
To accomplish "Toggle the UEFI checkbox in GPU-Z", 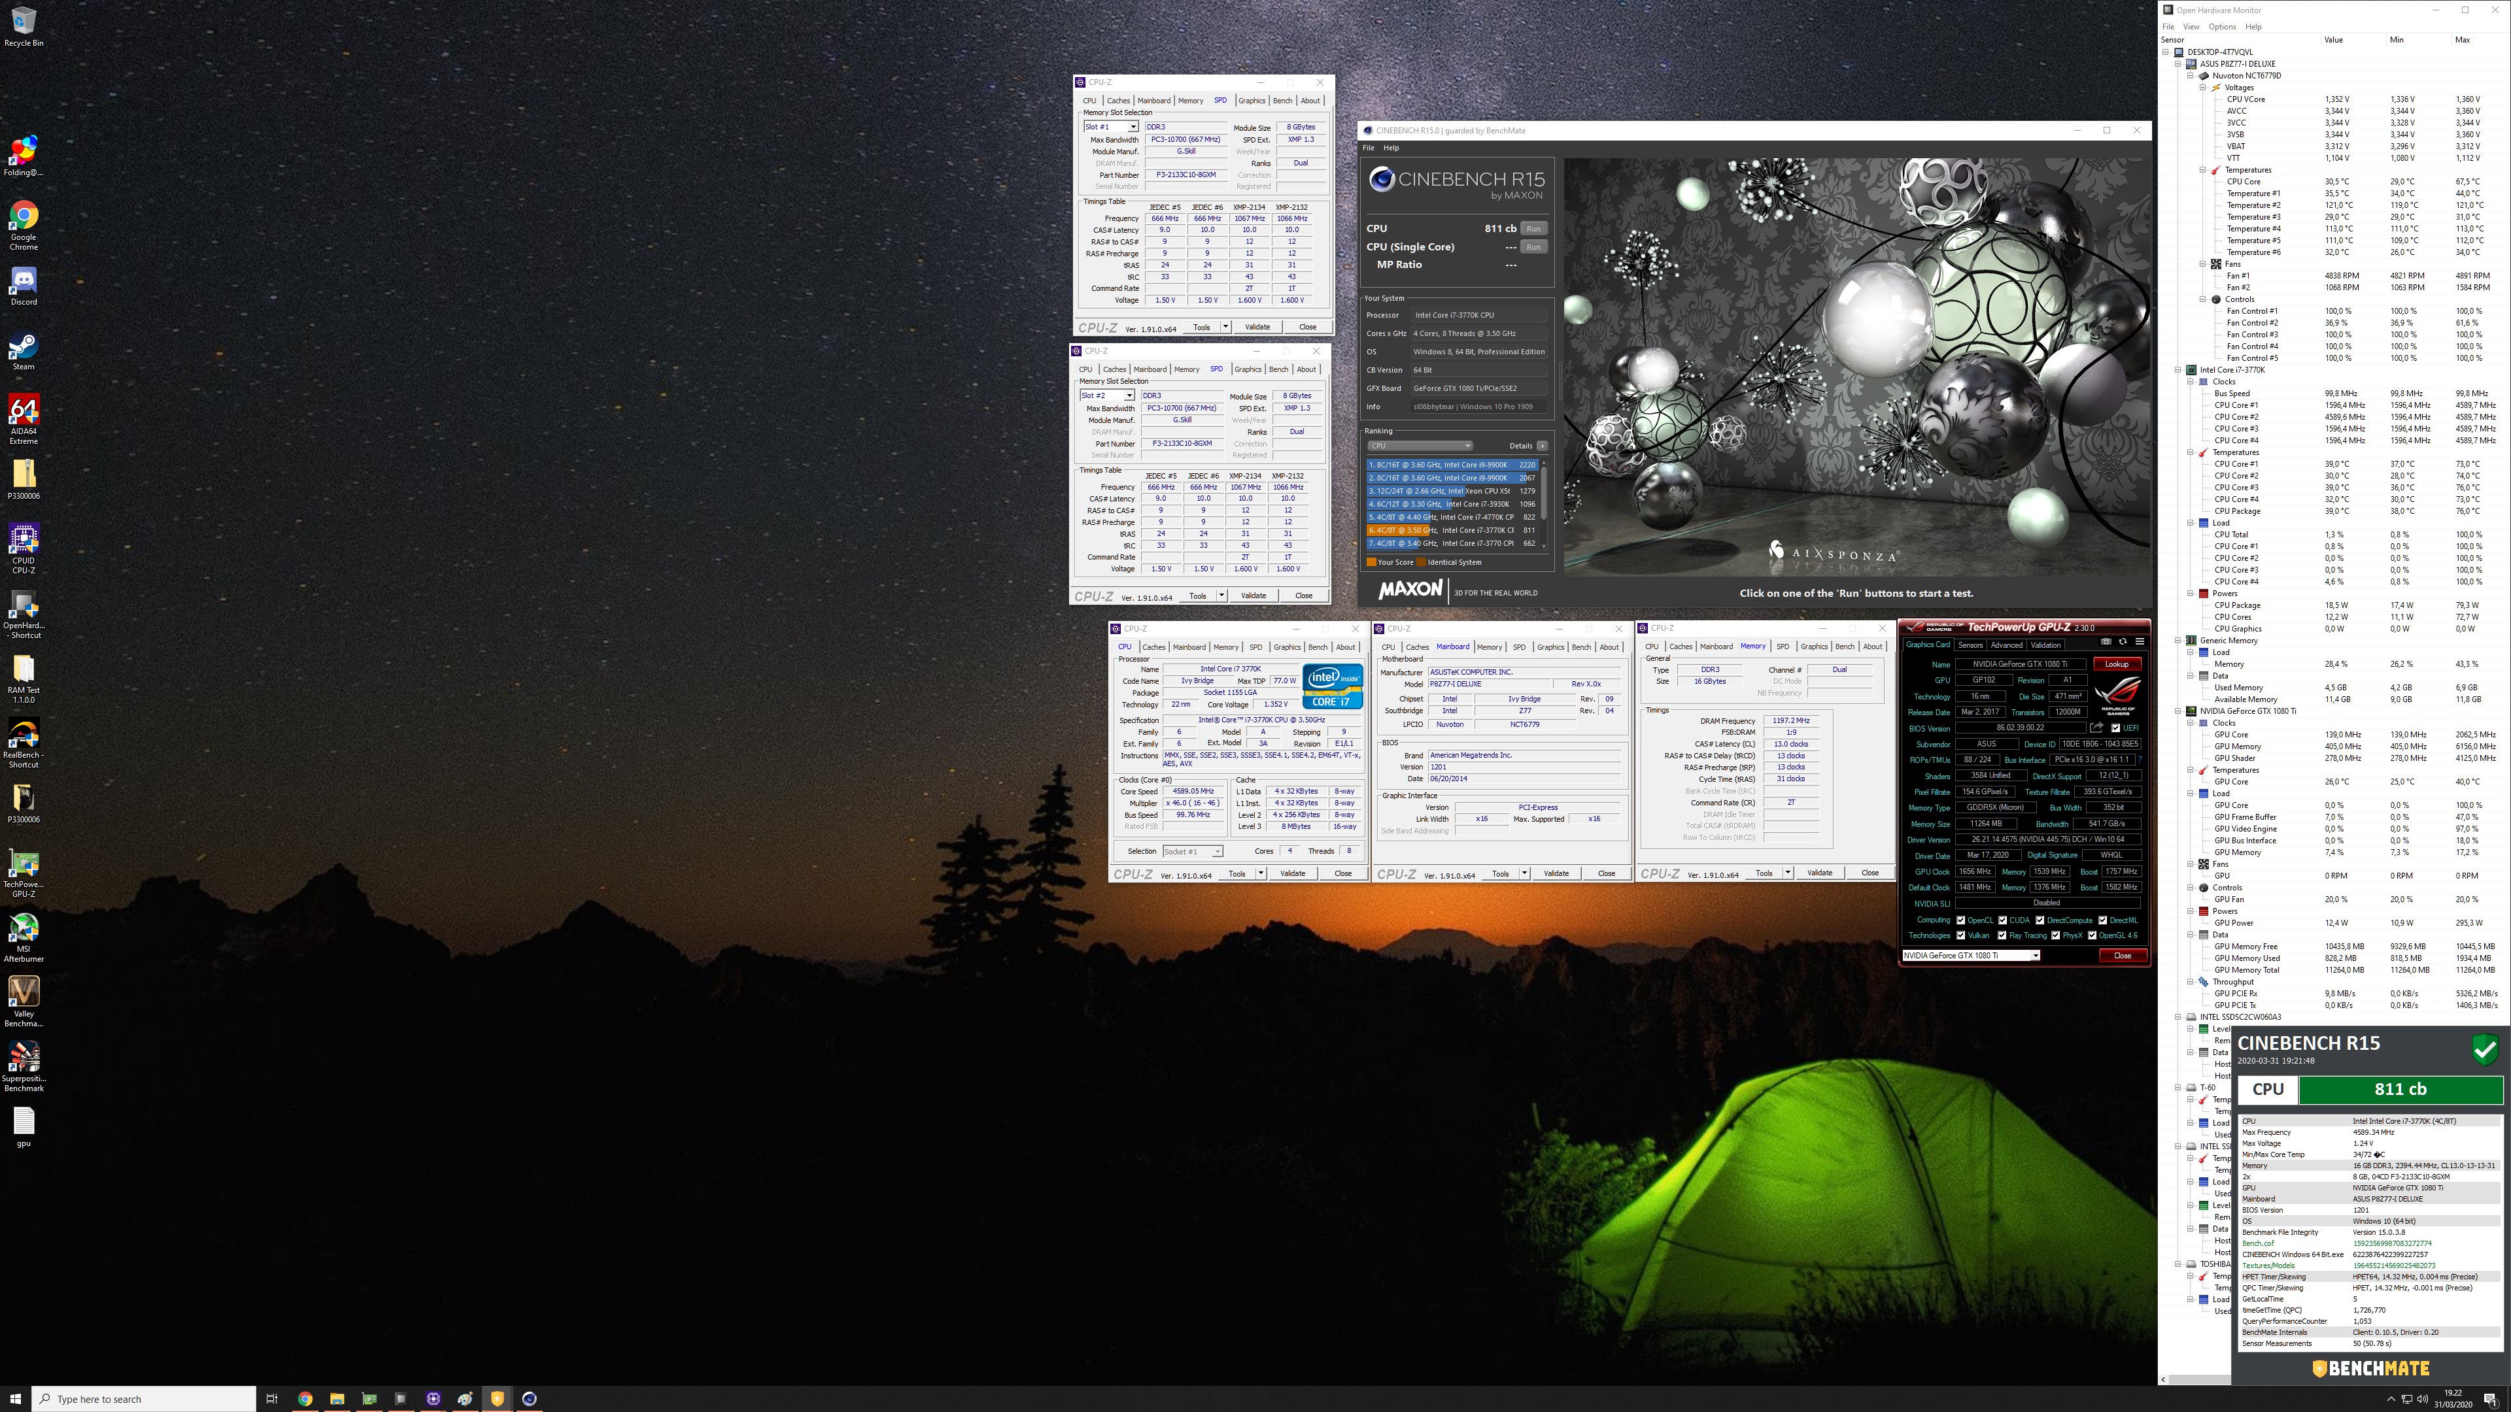I will 2115,728.
